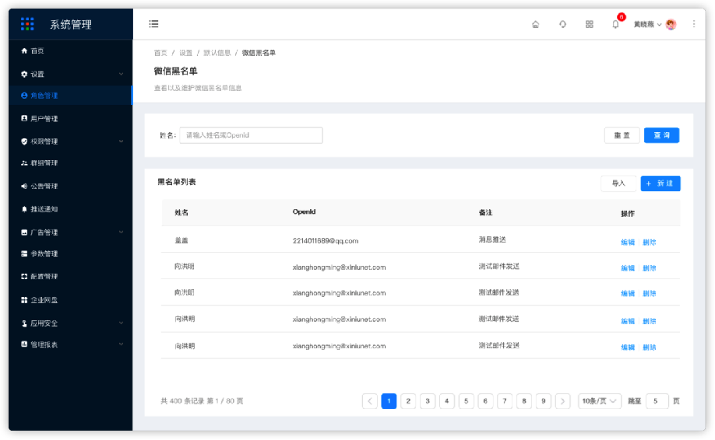
Task: Click the blue 查询 search button
Action: [662, 135]
